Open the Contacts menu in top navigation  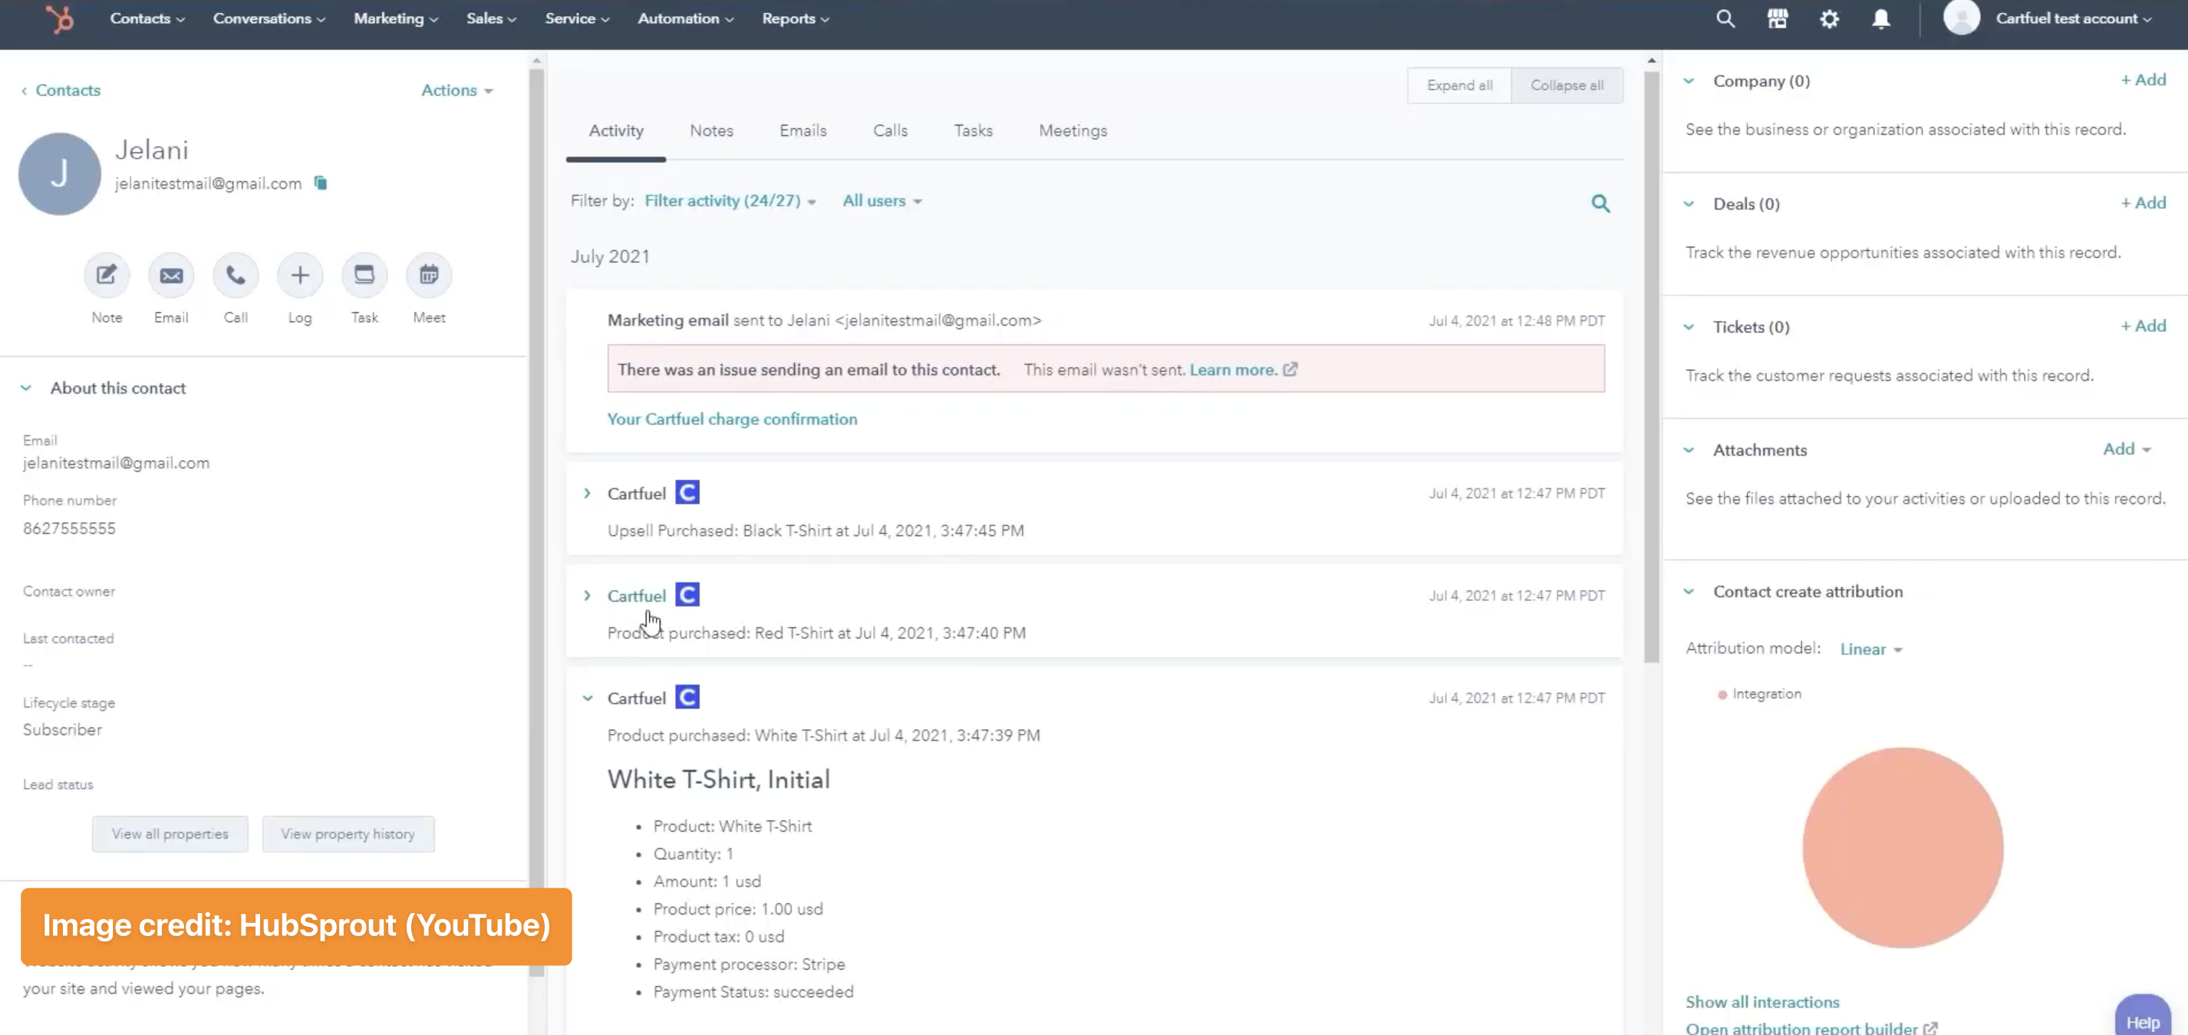click(147, 18)
